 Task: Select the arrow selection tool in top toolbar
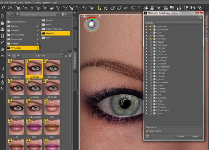click(100, 8)
